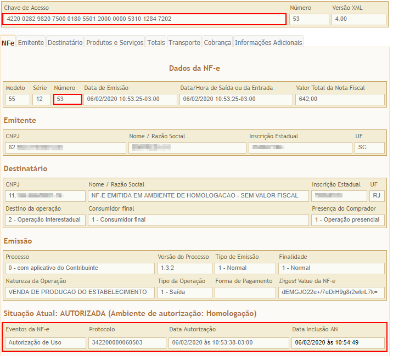Click VENDA DE PRODUCAO DO ESTABELECIMENTO value

(80, 292)
